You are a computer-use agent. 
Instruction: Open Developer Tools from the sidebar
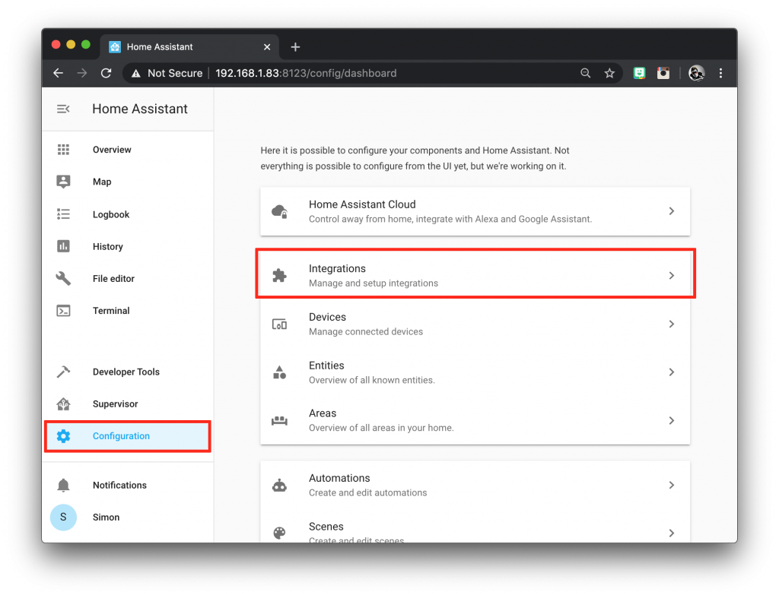(128, 372)
